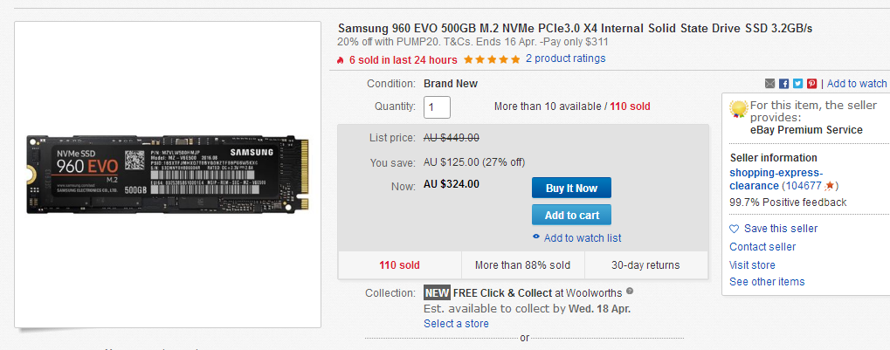The height and width of the screenshot is (350, 890).
Task: Click the Visit store link
Action: [752, 265]
